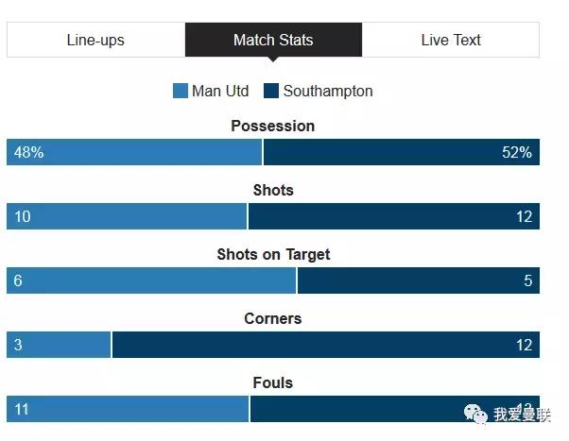Click the 我爱曼联 watermark text
The image size is (569, 441).
pyautogui.click(x=522, y=415)
